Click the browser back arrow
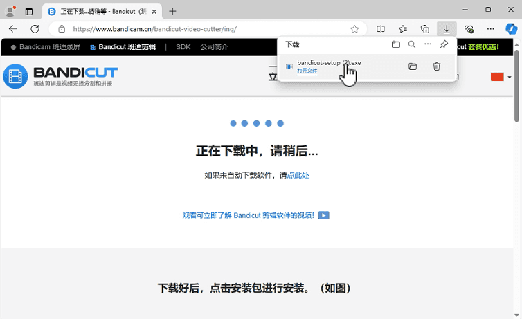Viewport: 522px width, 319px height. pyautogui.click(x=13, y=29)
